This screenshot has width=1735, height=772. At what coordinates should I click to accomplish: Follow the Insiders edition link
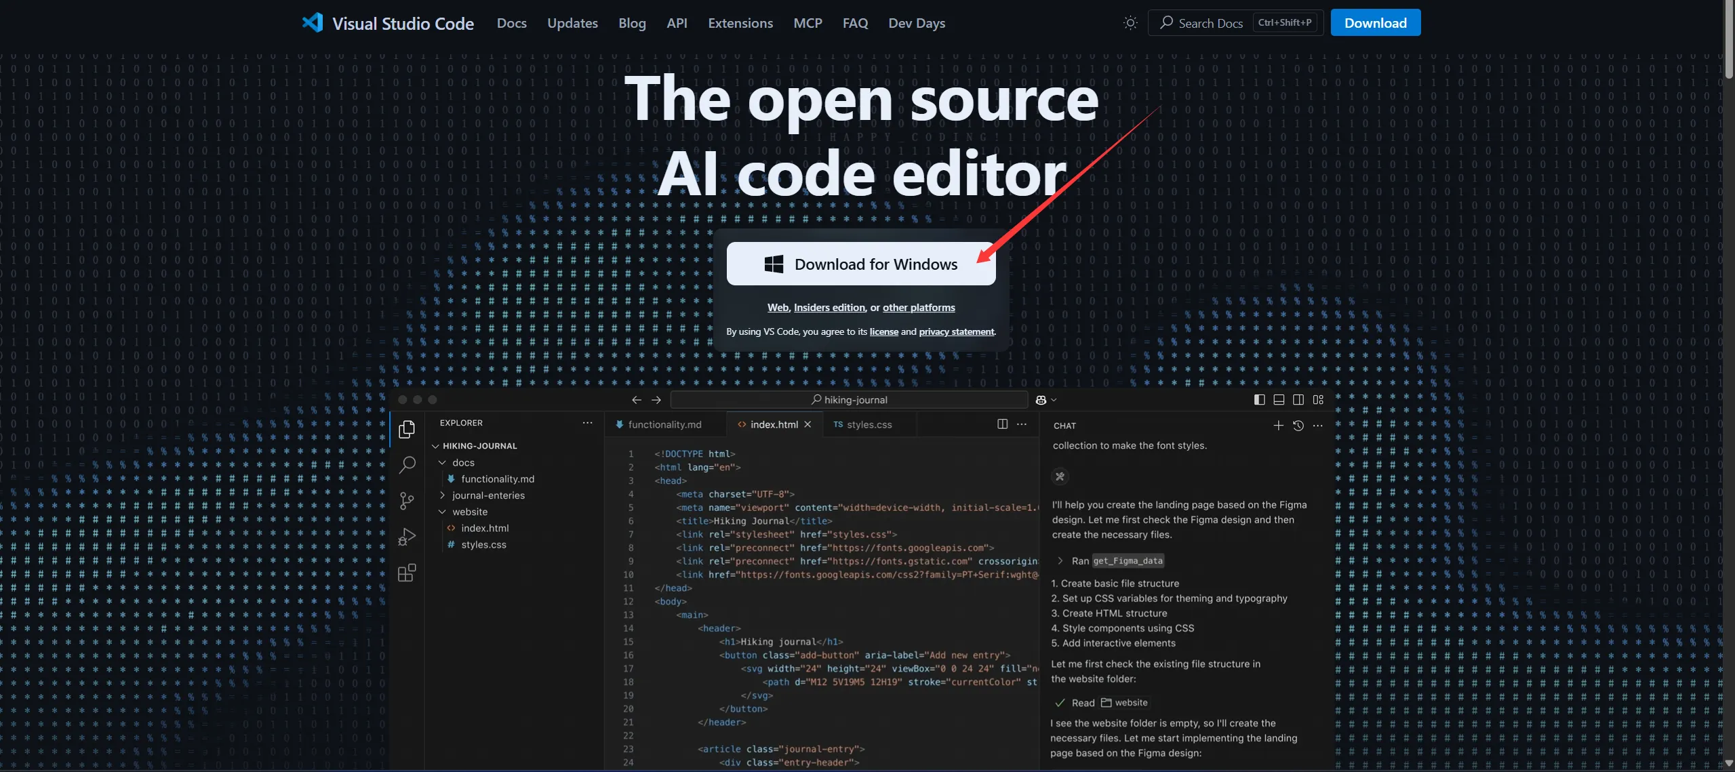tap(829, 308)
